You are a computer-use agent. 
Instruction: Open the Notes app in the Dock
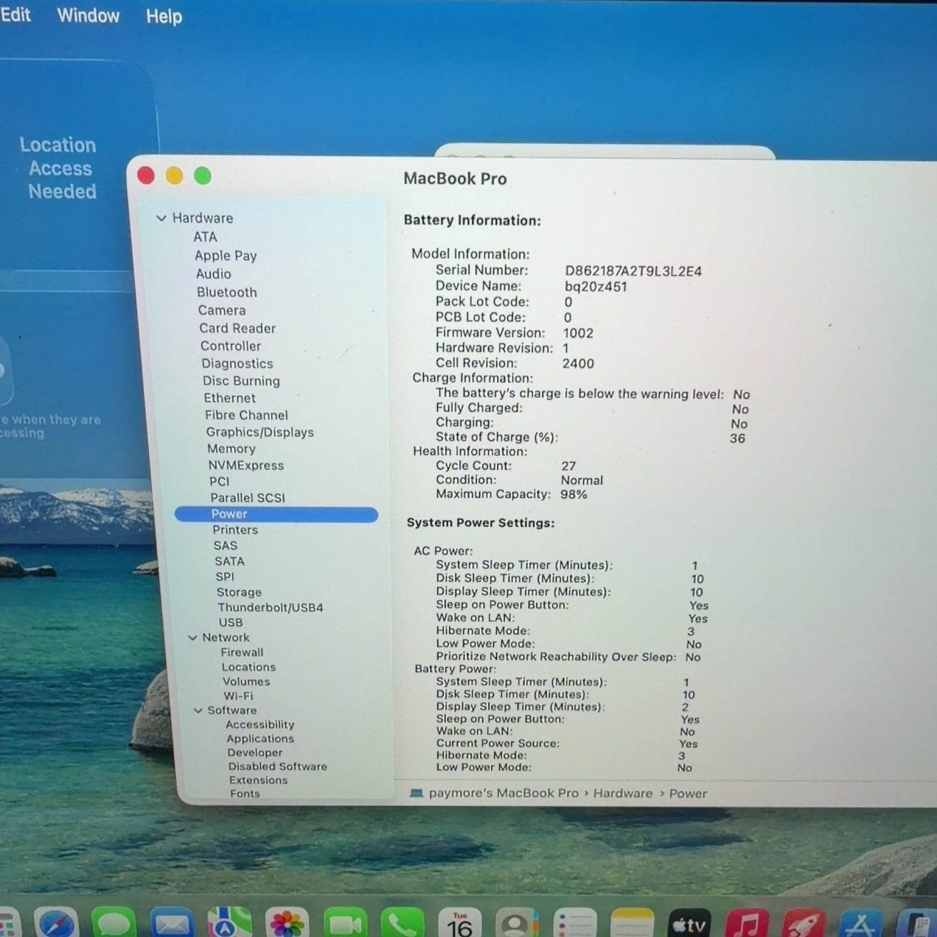coord(632,923)
